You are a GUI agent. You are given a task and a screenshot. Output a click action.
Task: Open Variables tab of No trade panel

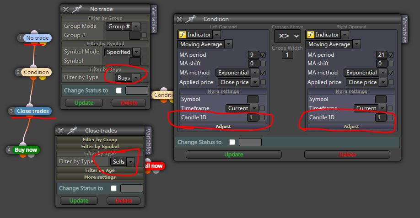tap(154, 20)
